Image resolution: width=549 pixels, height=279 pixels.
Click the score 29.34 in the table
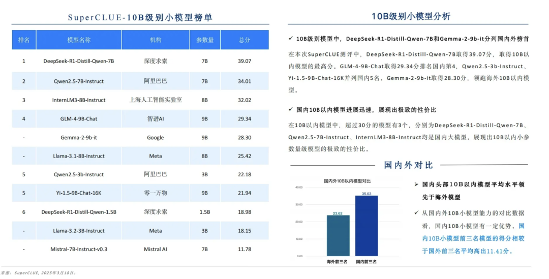[245, 119]
